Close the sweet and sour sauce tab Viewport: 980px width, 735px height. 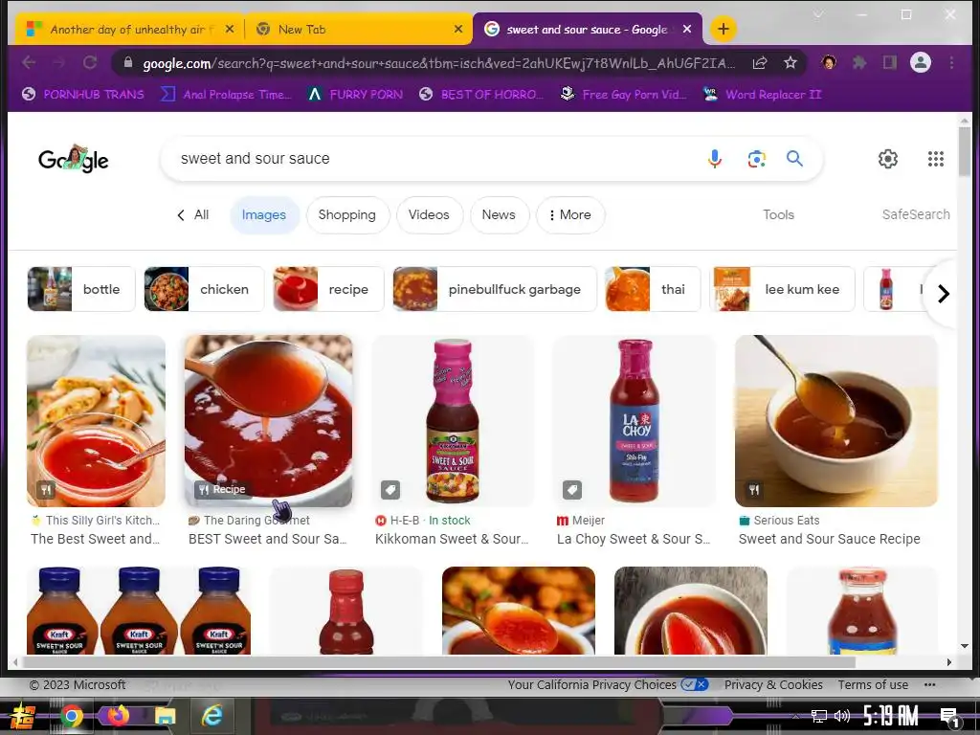(687, 29)
